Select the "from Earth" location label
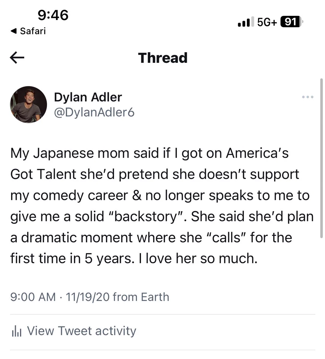Viewport: 325px width, 359px height. [x=141, y=297]
